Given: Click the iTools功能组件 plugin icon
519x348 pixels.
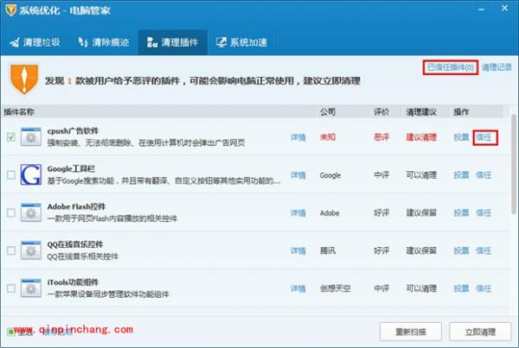Looking at the screenshot, I should (x=31, y=288).
